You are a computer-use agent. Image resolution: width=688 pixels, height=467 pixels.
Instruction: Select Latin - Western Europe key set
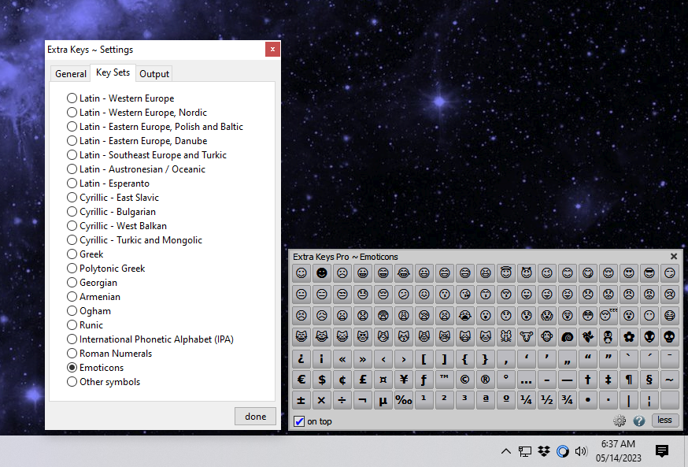click(x=120, y=98)
